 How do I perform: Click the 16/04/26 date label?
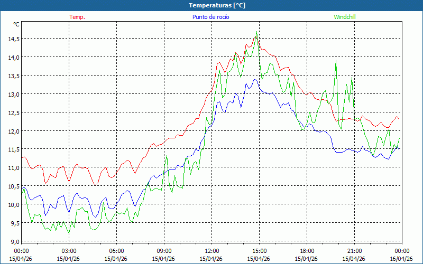pos(401,259)
